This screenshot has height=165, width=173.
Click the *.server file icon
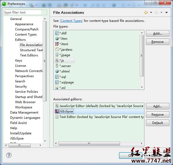tap(57, 66)
